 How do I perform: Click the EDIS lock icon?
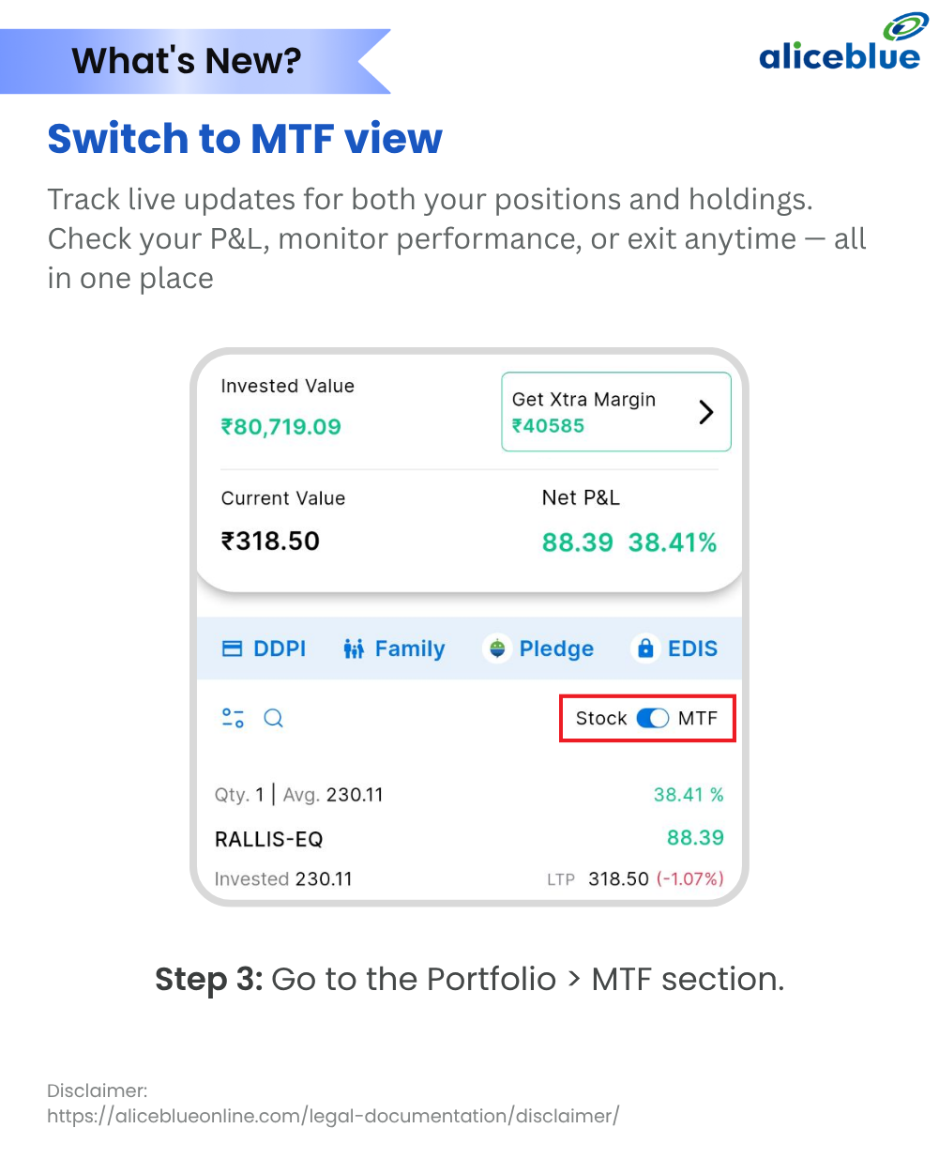point(645,648)
